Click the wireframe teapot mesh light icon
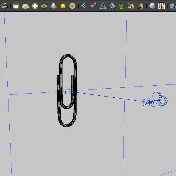Viewport: 176px width, 176px height. pyautogui.click(x=44, y=6)
